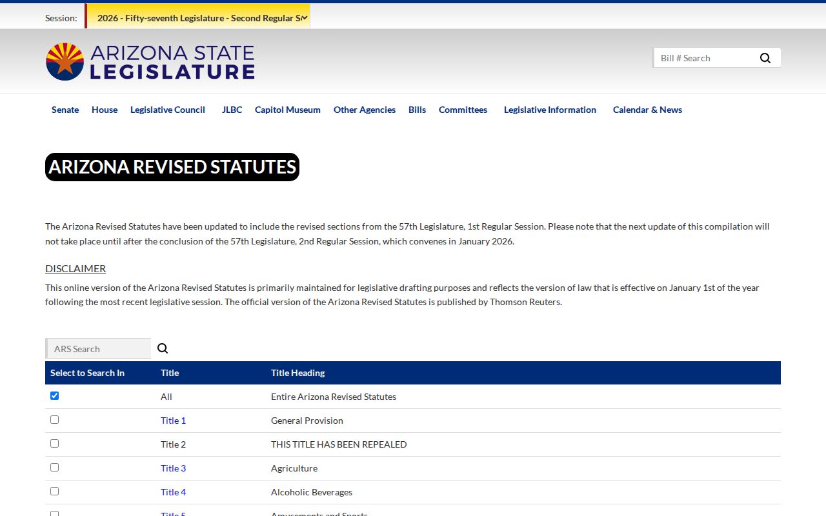Click 'THIS TITLE HAS BEEN REPEALED' text
The image size is (826, 516).
point(339,444)
